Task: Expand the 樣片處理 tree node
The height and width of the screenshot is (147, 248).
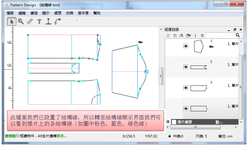Action: point(168,122)
